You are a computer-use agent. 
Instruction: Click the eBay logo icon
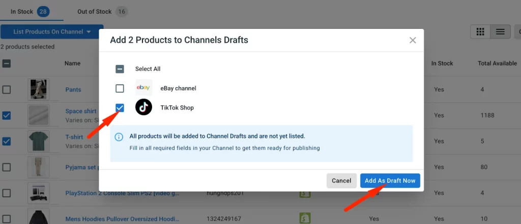(x=143, y=88)
